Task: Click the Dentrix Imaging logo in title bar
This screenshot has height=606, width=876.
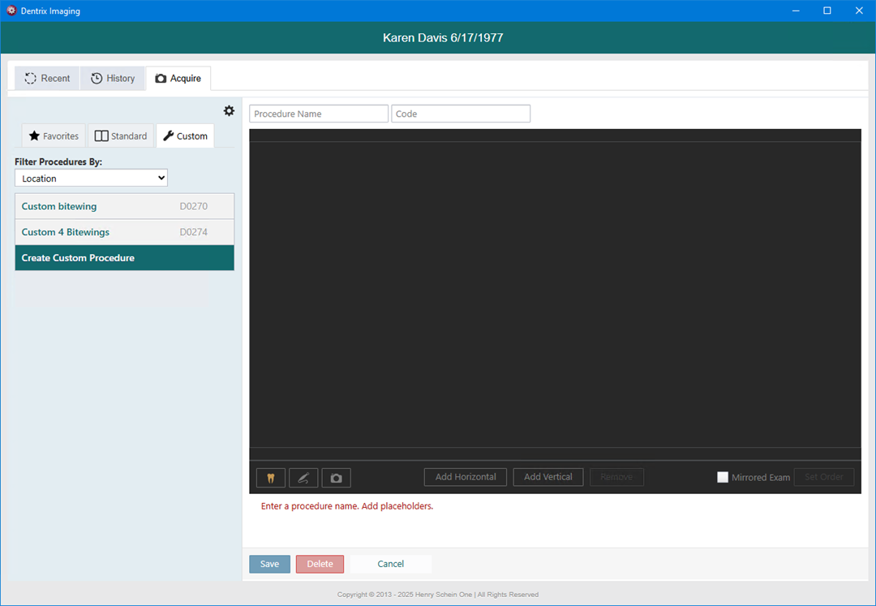Action: pyautogui.click(x=11, y=11)
